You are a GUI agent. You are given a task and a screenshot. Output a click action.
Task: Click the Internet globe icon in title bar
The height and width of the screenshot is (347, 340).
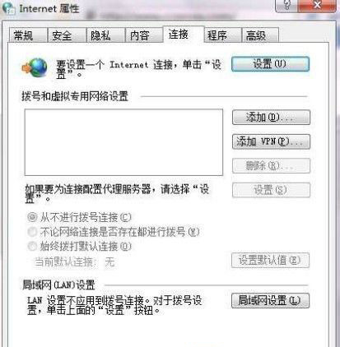point(8,7)
